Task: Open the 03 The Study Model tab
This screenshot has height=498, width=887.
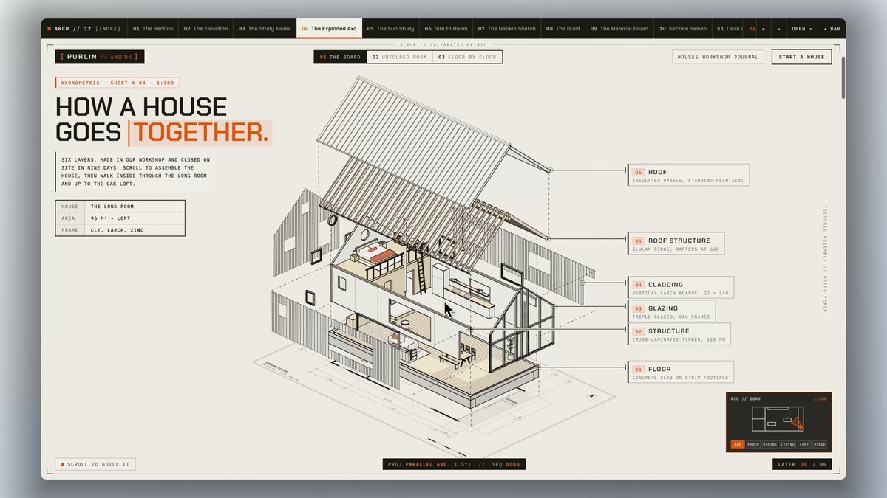Action: pos(265,29)
